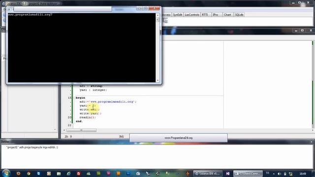Open the Visual Studio taskbar icon

point(227,174)
